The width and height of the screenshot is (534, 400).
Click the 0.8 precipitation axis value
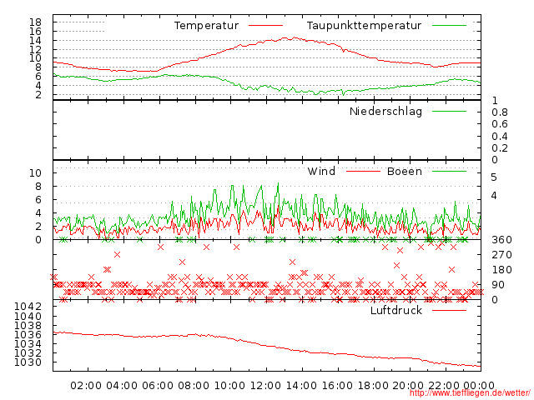point(500,112)
